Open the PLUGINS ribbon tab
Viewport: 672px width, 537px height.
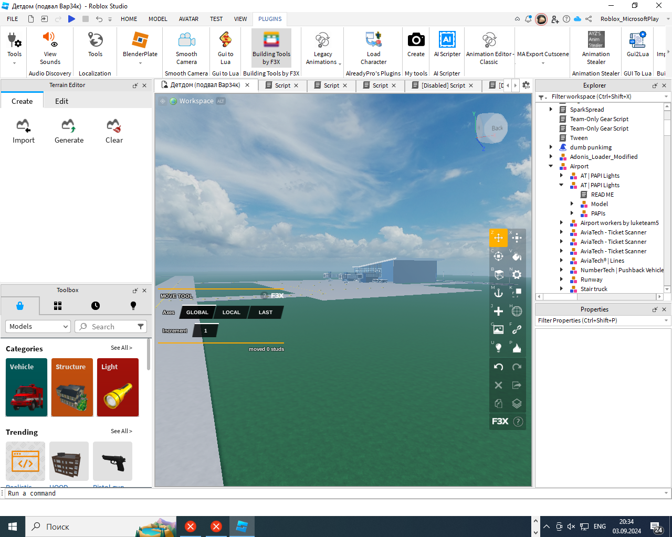[x=270, y=19]
